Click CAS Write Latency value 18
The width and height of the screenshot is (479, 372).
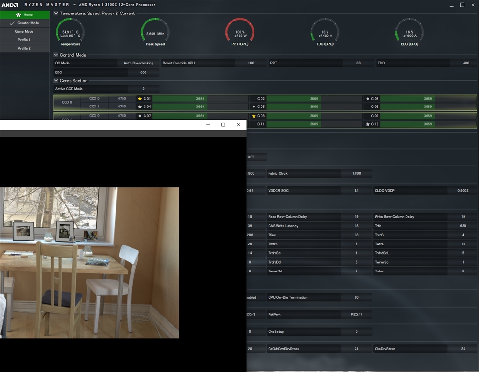coord(356,226)
